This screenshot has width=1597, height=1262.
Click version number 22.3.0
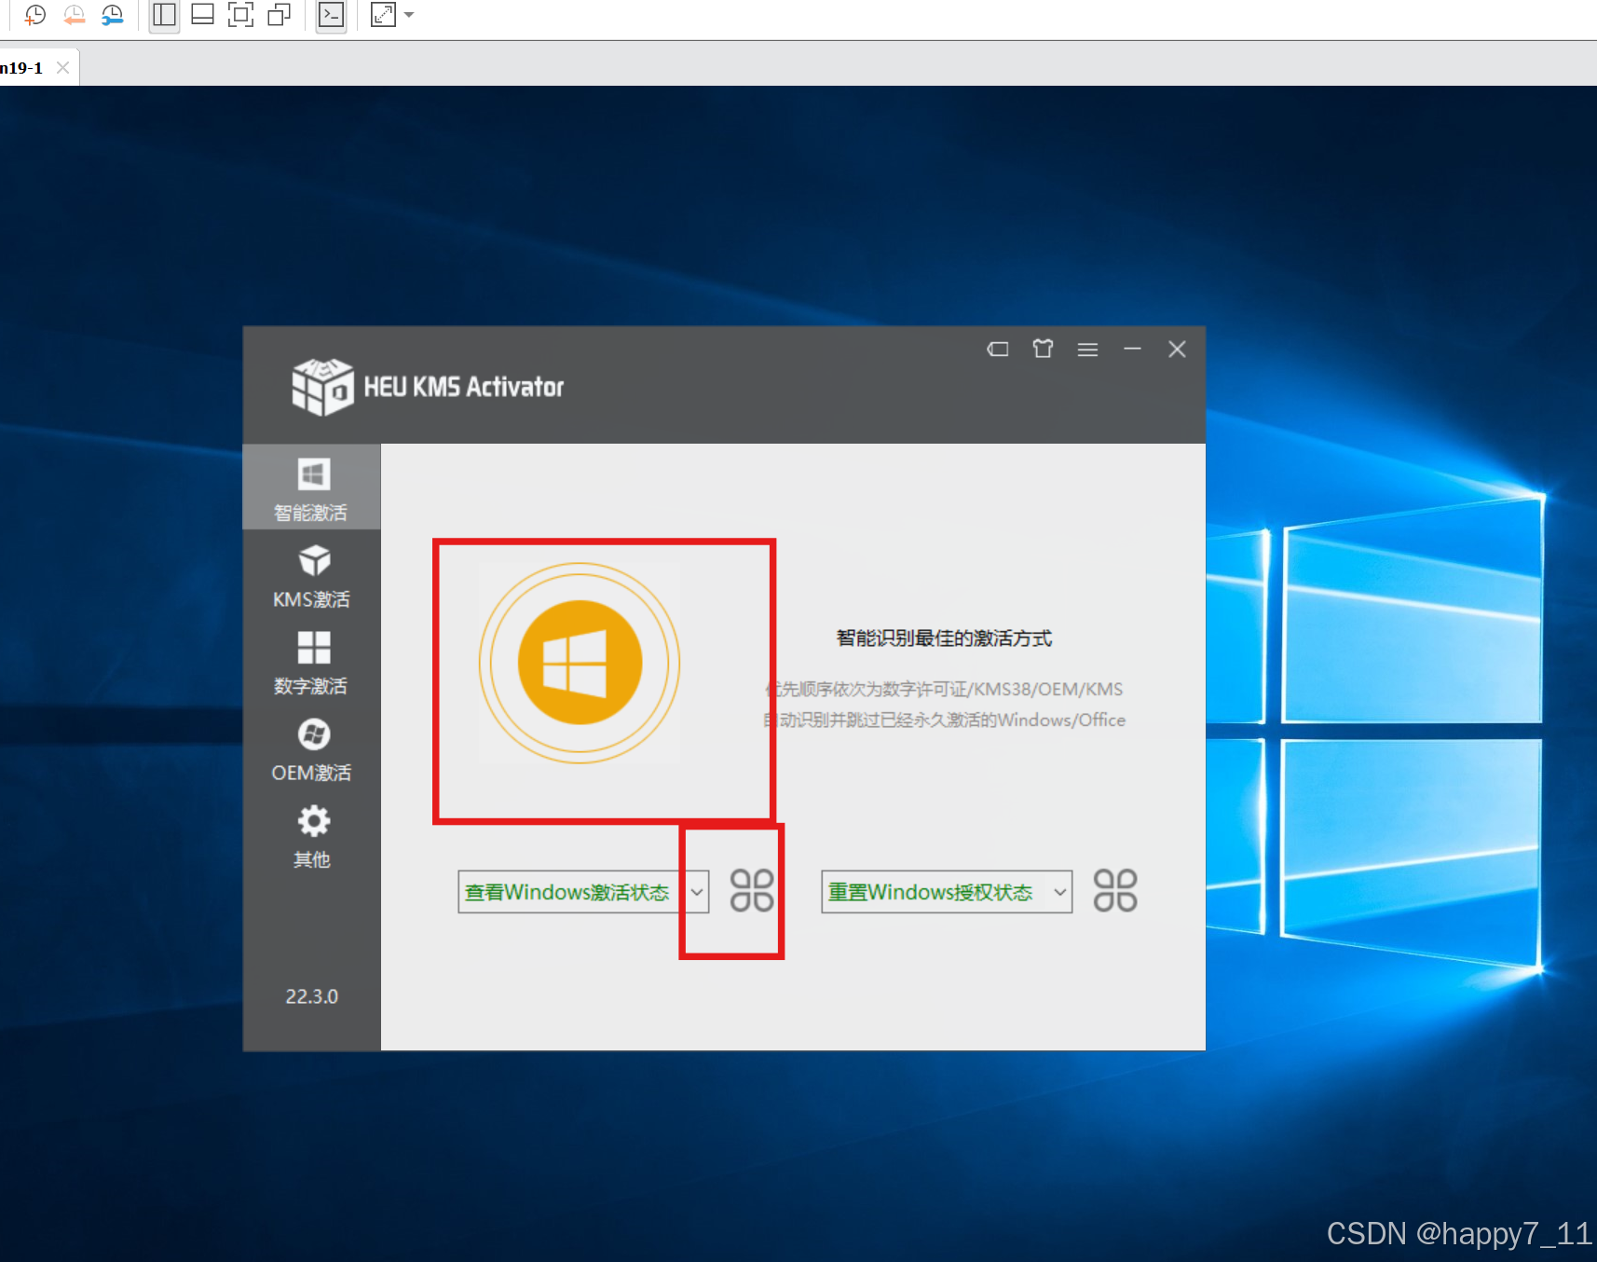tap(311, 996)
